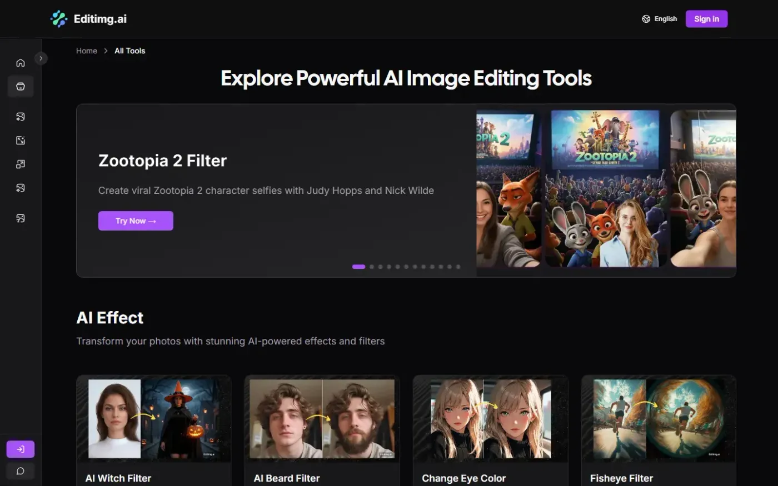Image resolution: width=778 pixels, height=486 pixels.
Task: Jump to the last carousel slide dot
Action: [458, 267]
